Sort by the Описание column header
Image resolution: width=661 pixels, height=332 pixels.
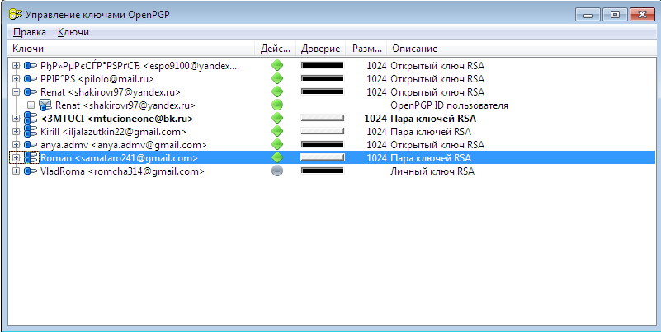(x=522, y=49)
